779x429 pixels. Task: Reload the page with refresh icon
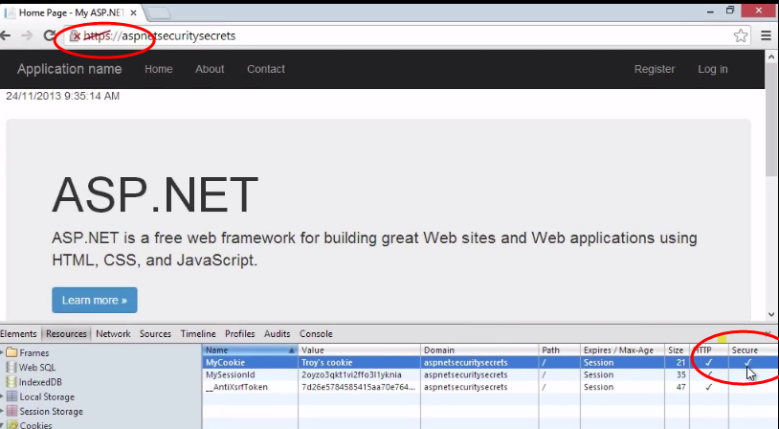pyautogui.click(x=49, y=35)
